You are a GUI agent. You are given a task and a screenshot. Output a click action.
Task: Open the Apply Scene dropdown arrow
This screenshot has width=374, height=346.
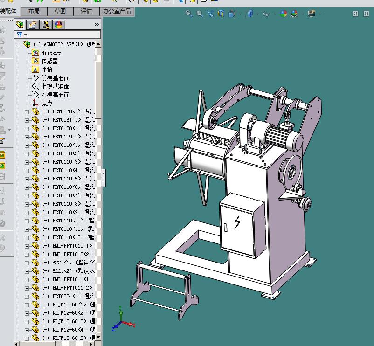point(303,14)
